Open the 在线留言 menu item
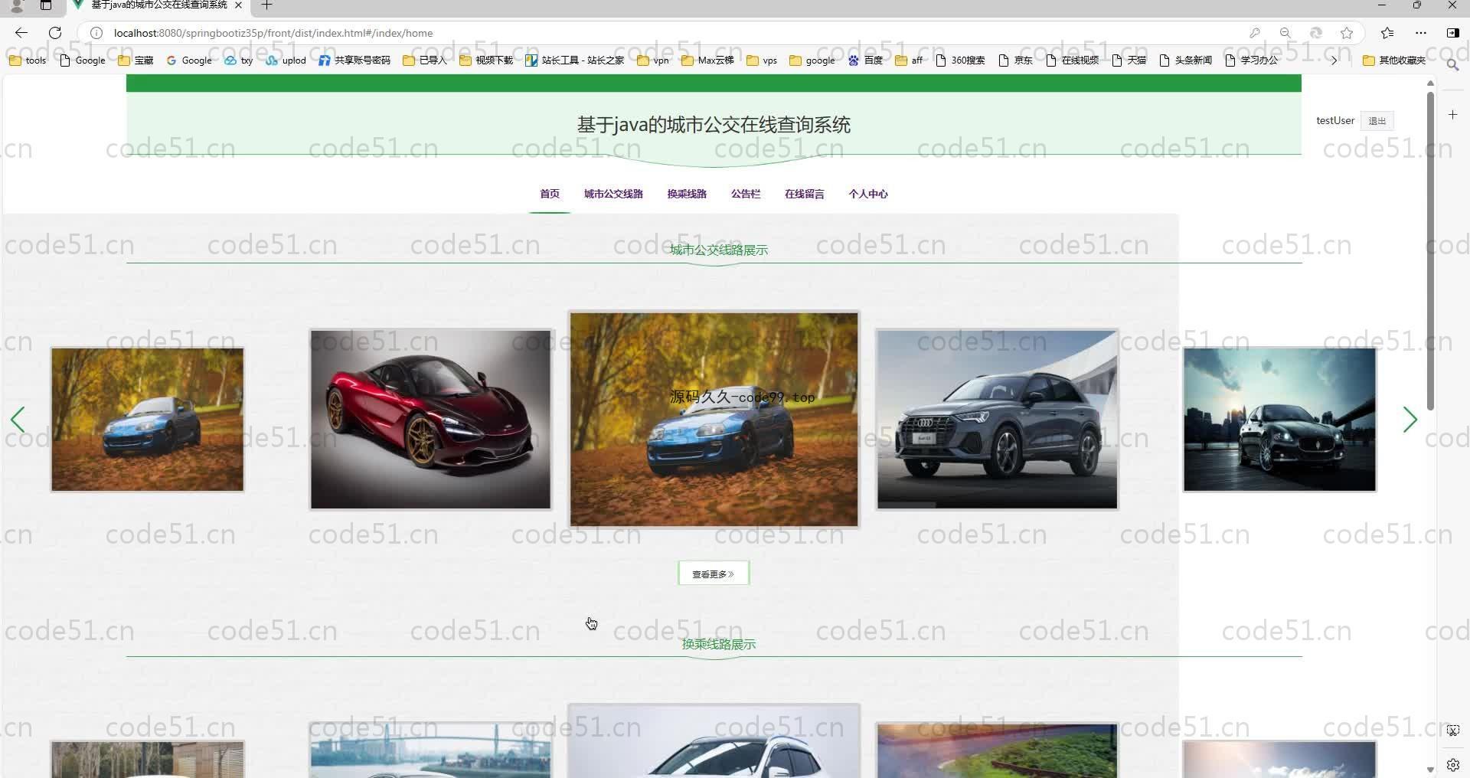Image resolution: width=1470 pixels, height=778 pixels. pyautogui.click(x=804, y=194)
